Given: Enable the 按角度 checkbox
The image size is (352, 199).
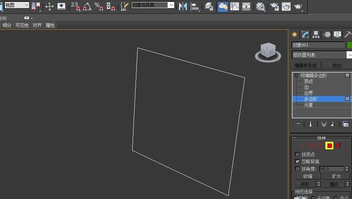Looking at the screenshot, I should pyautogui.click(x=297, y=168).
